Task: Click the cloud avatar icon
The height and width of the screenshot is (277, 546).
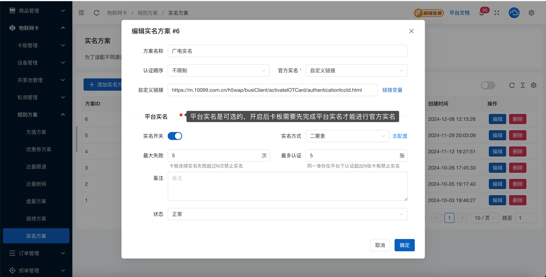Action: 514,13
